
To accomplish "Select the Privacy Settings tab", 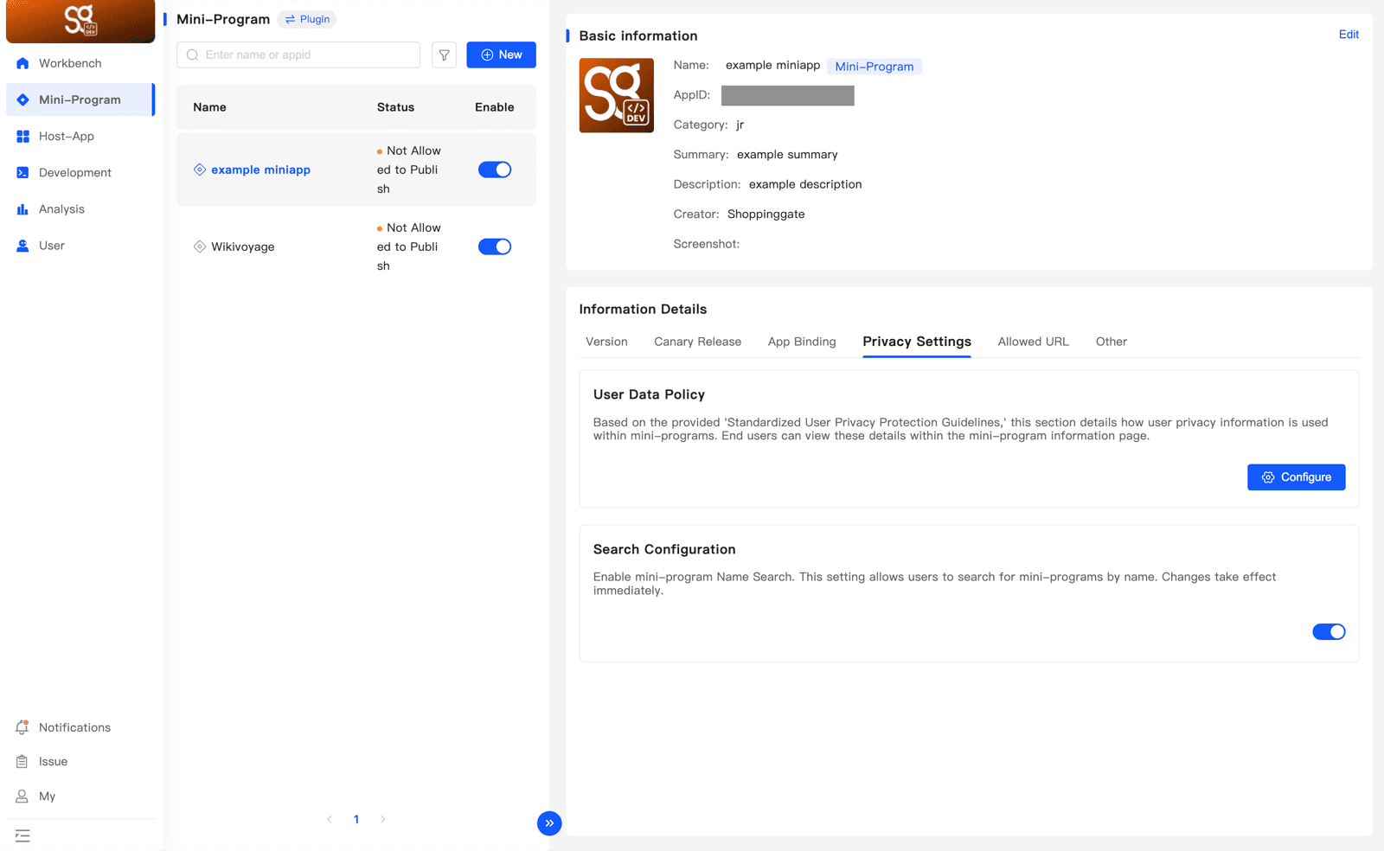I will pos(917,342).
